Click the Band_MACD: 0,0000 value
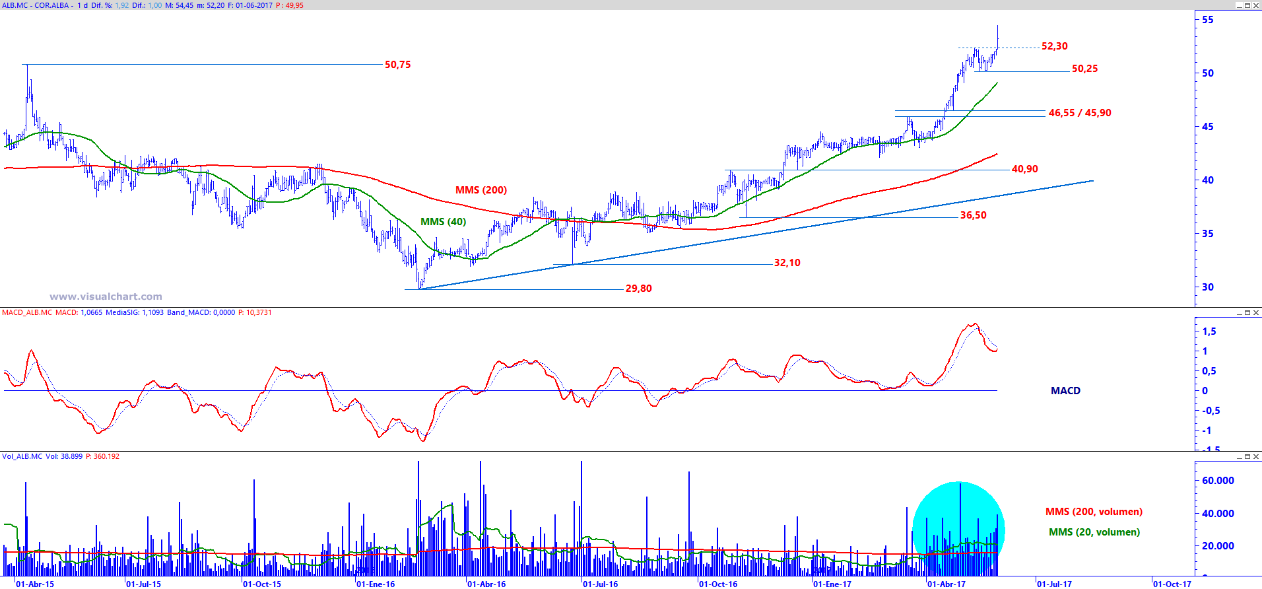 pyautogui.click(x=201, y=312)
